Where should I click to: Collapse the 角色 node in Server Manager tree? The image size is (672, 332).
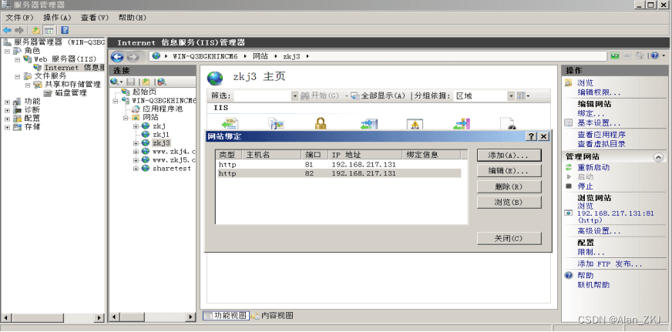pos(7,51)
